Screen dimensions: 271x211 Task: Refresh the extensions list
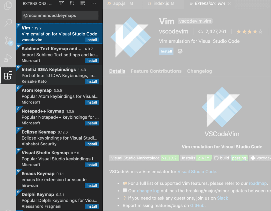72,3
